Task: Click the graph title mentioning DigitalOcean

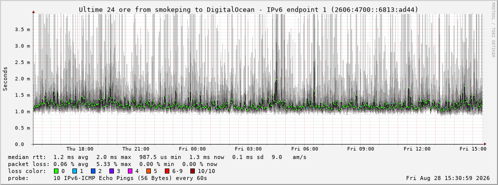Action: (x=249, y=10)
